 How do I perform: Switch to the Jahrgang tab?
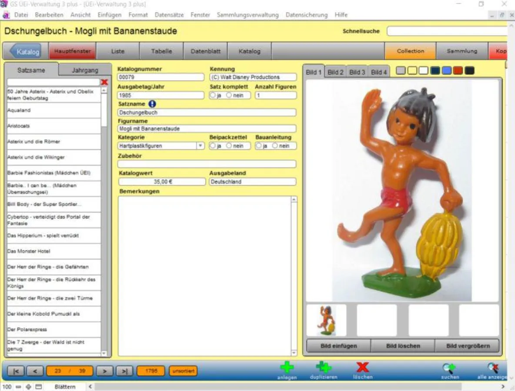[85, 70]
